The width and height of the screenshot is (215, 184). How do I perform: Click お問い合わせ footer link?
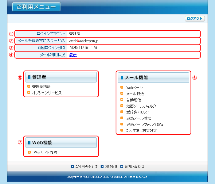(134, 167)
